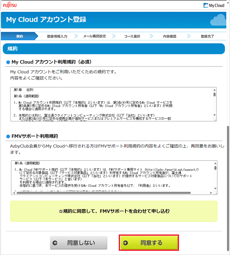Click the 同意しない disagree button
This screenshot has width=230, height=255.
tap(79, 242)
